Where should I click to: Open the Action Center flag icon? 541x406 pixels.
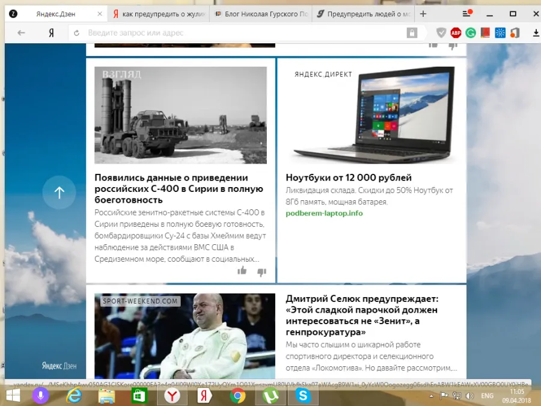tap(444, 396)
